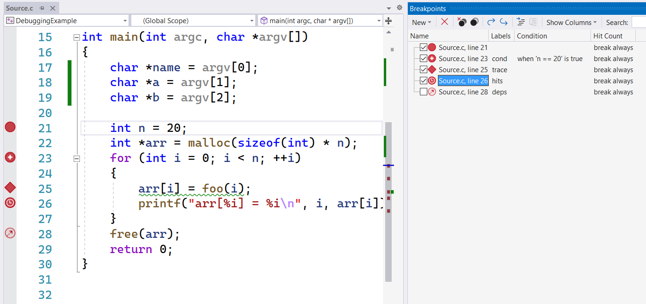This screenshot has height=304, width=646.
Task: Click the red X delete breakpoint icon
Action: click(x=444, y=22)
